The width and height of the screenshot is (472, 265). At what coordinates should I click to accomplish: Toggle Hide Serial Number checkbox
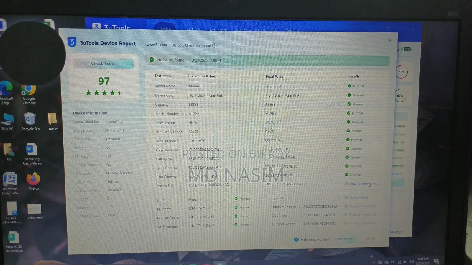click(x=296, y=239)
